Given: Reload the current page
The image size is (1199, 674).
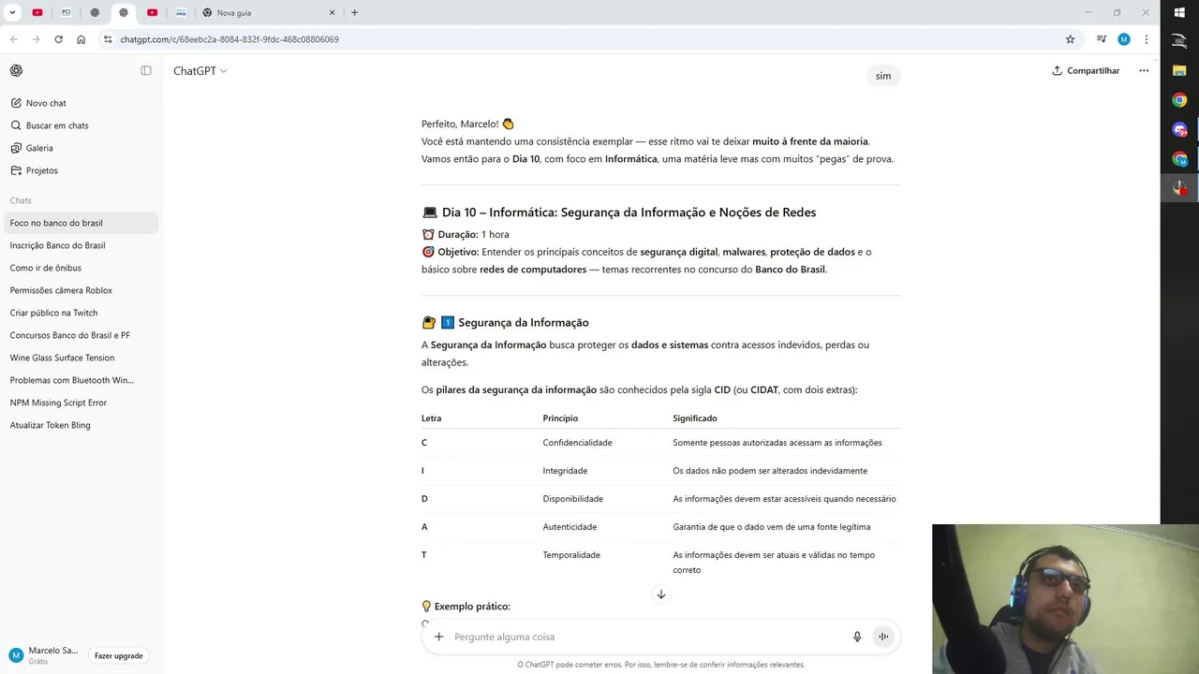Looking at the screenshot, I should pos(58,39).
